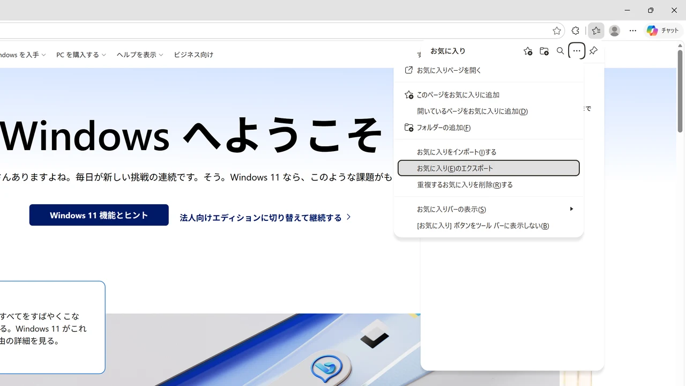
Task: Expand ヘルプを表示 dropdown
Action: (x=140, y=55)
